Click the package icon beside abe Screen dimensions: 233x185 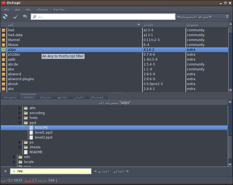point(4,69)
